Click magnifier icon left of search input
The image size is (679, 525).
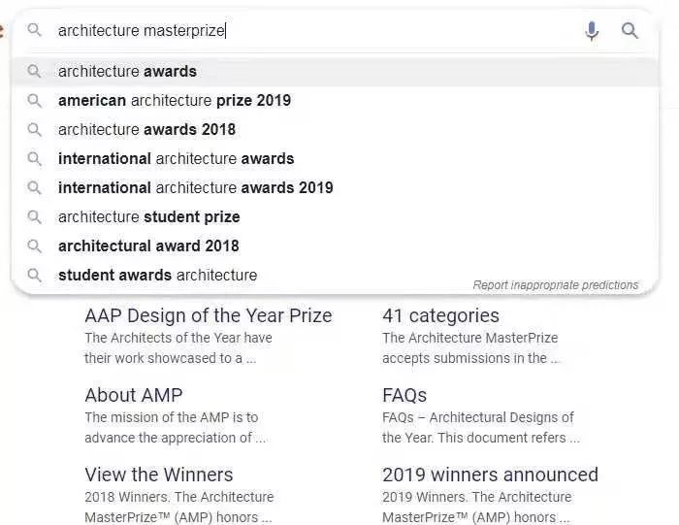coord(34,30)
